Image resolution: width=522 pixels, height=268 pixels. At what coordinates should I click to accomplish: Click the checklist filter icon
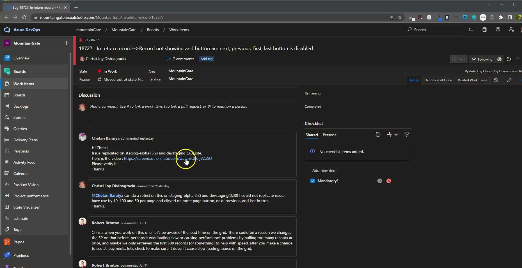(406, 135)
